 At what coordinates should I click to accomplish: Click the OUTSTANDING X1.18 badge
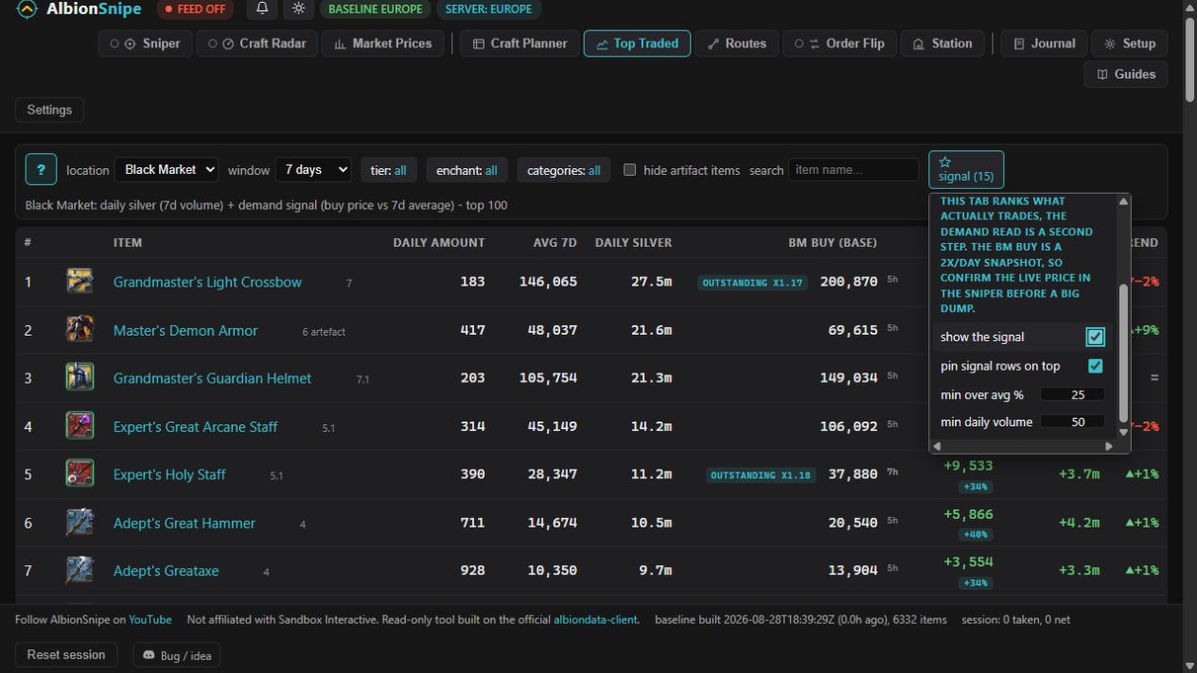pos(761,475)
